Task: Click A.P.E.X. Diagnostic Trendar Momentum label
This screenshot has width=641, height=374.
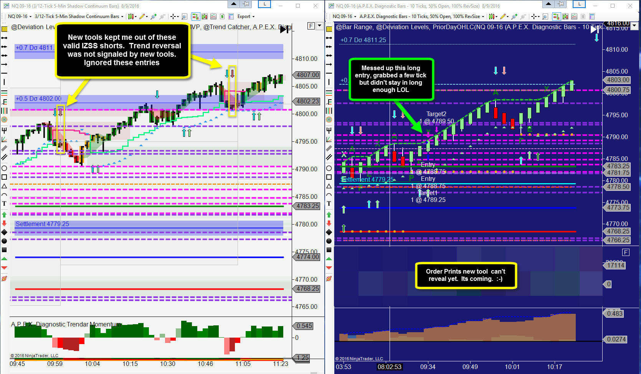Action: 66,325
